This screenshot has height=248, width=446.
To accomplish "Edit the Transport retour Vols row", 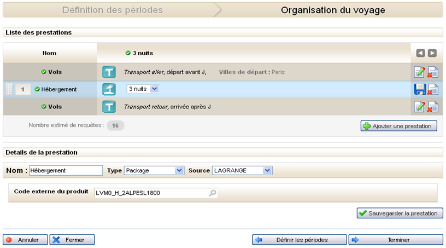I will click(419, 107).
